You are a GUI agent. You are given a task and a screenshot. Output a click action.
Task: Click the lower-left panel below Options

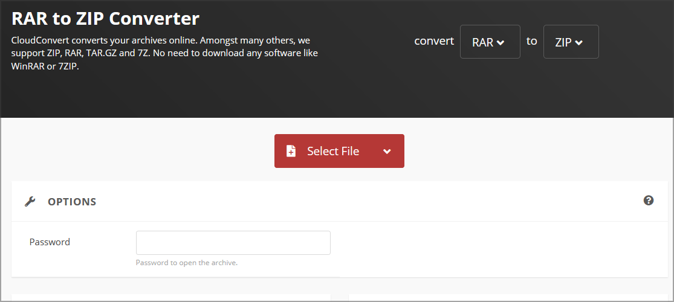170,297
